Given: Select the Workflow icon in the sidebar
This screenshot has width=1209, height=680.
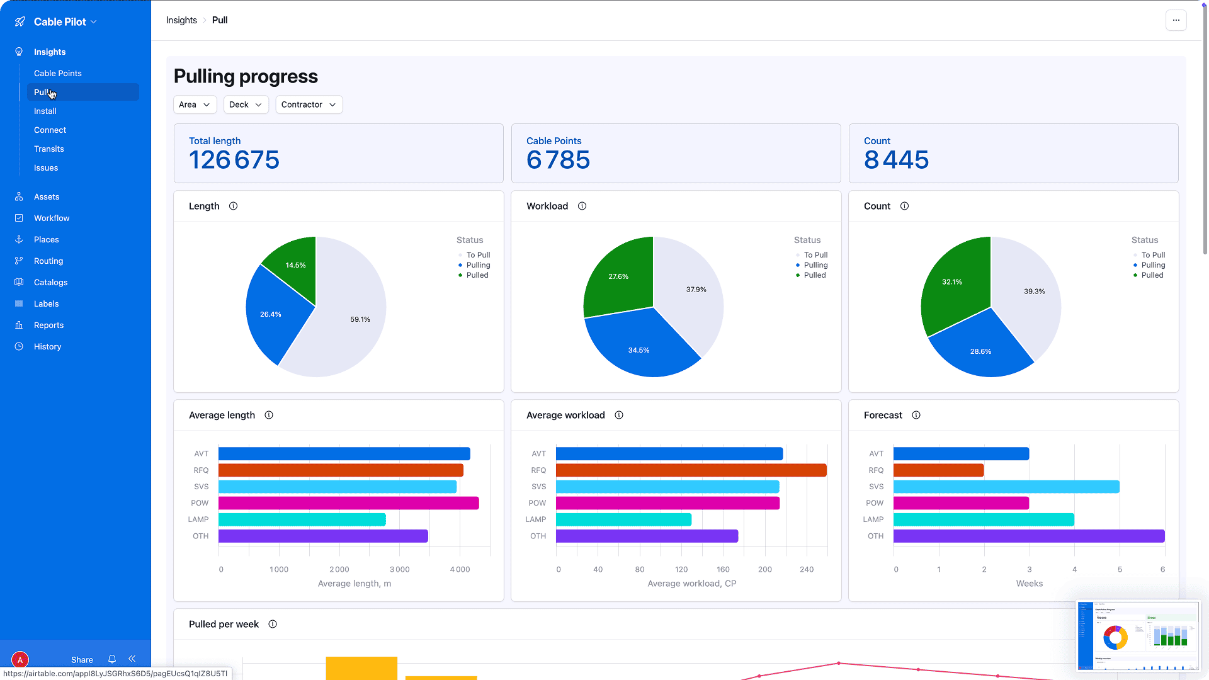Looking at the screenshot, I should coord(19,218).
